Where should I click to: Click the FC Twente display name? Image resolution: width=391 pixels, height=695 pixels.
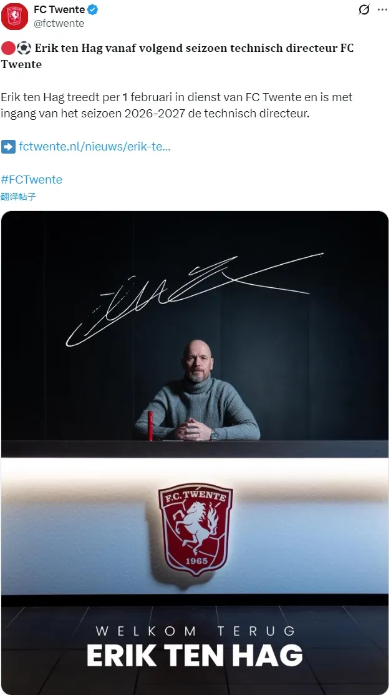pyautogui.click(x=59, y=10)
